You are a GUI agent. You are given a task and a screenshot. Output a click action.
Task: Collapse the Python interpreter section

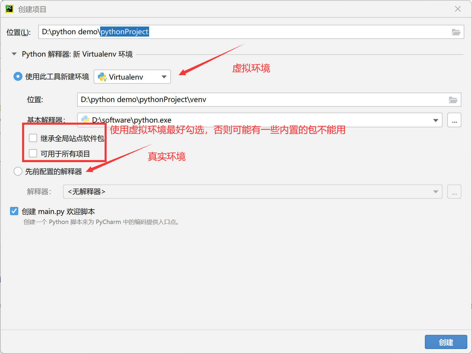point(14,54)
